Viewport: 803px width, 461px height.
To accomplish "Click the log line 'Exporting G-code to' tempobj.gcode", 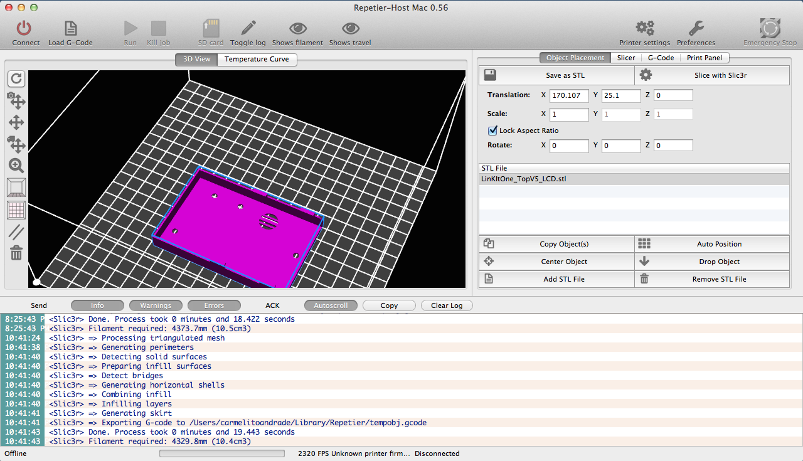I will 238,423.
